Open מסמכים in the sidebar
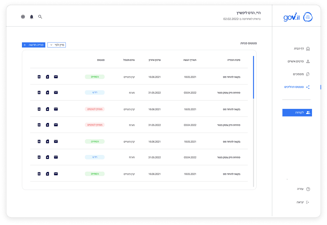The image size is (327, 225). tap(301, 74)
